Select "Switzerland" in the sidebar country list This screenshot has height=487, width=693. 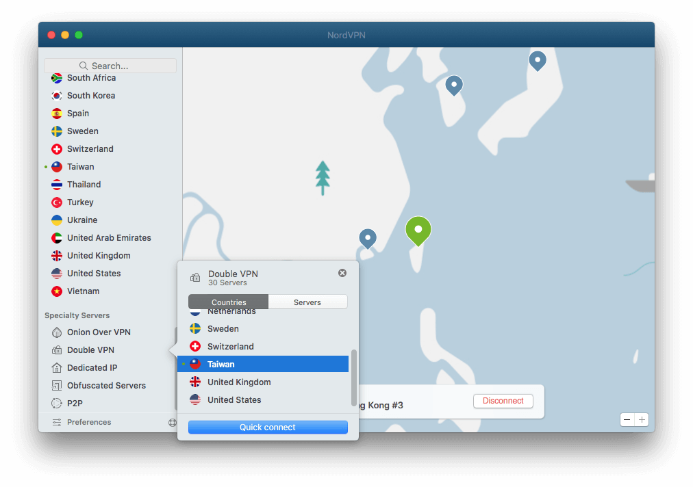[x=90, y=149]
